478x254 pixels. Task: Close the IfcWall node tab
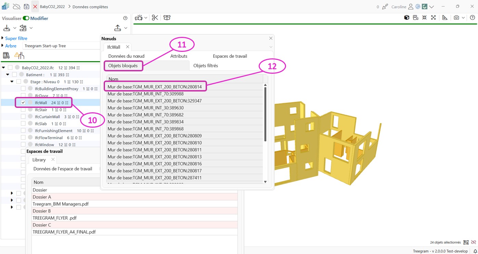click(127, 47)
